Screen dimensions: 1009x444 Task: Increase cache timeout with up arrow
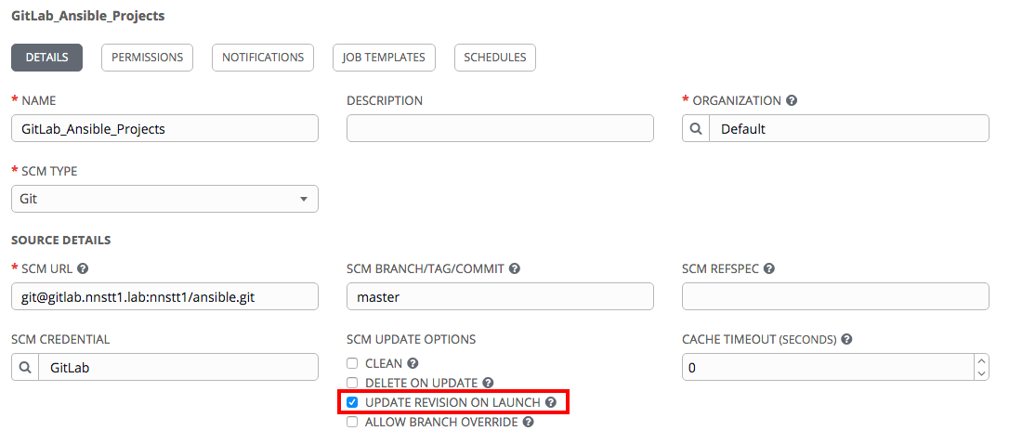click(982, 361)
